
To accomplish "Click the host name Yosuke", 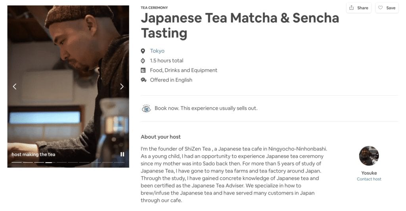I will (369, 173).
